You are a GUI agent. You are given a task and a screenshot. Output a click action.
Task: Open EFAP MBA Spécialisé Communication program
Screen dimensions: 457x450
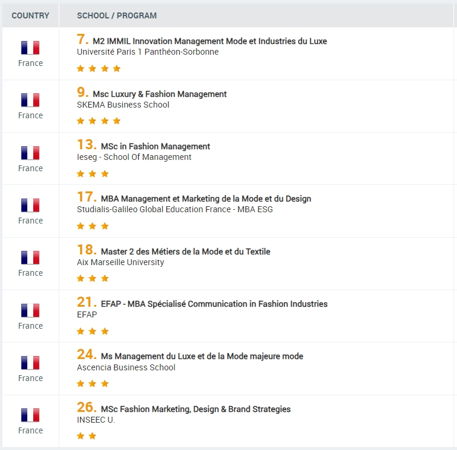click(214, 304)
